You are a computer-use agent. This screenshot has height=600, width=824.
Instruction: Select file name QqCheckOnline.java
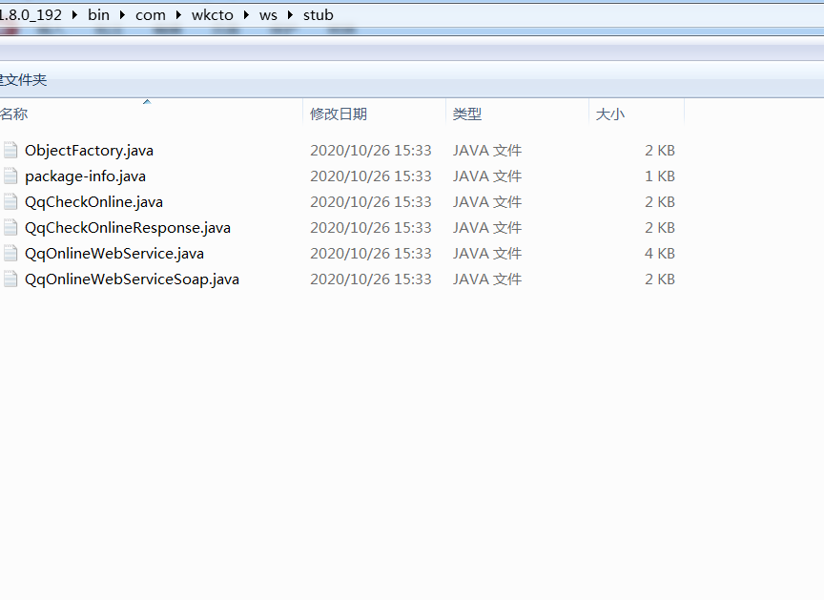click(x=93, y=202)
